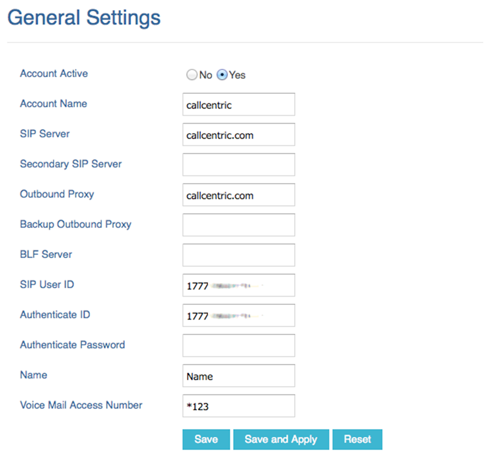
Task: Click the Voice Mail Access Number field
Action: pyautogui.click(x=239, y=406)
